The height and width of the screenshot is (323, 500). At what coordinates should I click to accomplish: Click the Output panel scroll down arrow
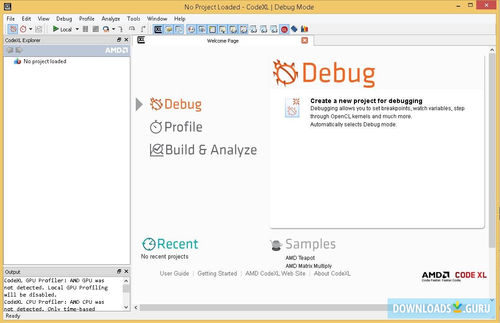pos(126,307)
